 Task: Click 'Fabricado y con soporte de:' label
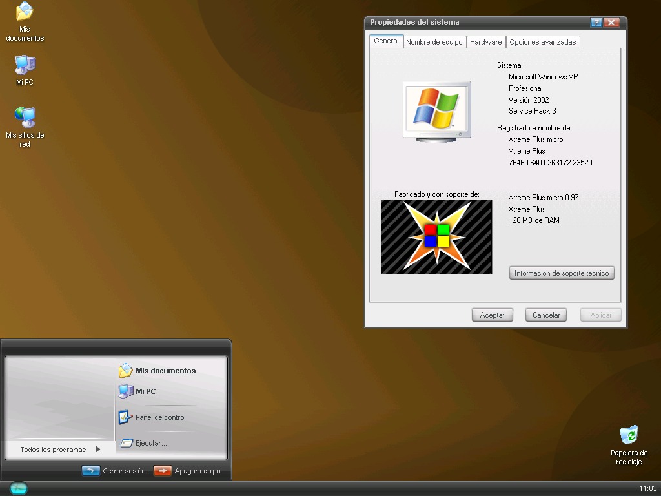pos(437,194)
